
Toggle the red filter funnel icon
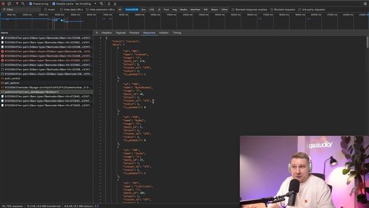17,4
